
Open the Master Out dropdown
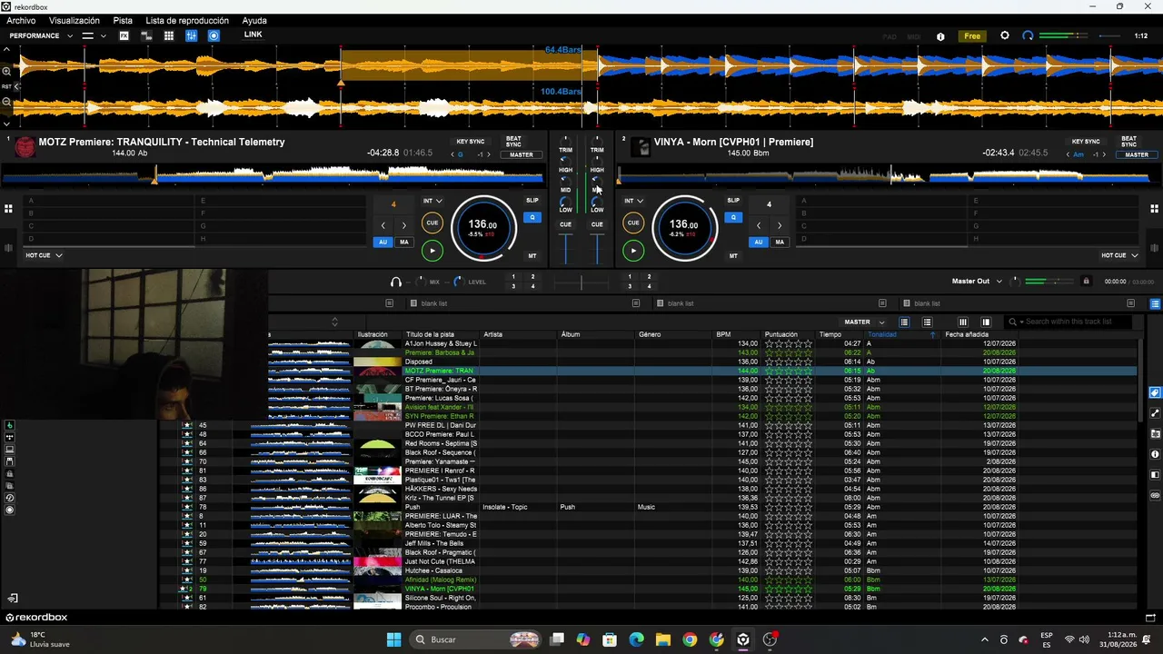click(x=978, y=282)
